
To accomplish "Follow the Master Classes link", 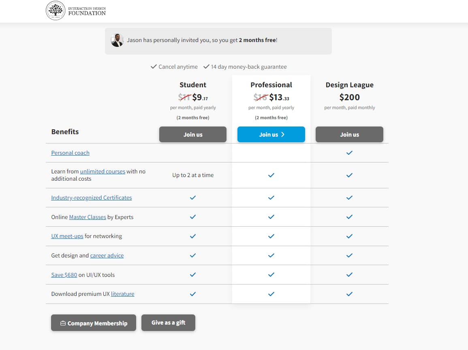I will (88, 217).
